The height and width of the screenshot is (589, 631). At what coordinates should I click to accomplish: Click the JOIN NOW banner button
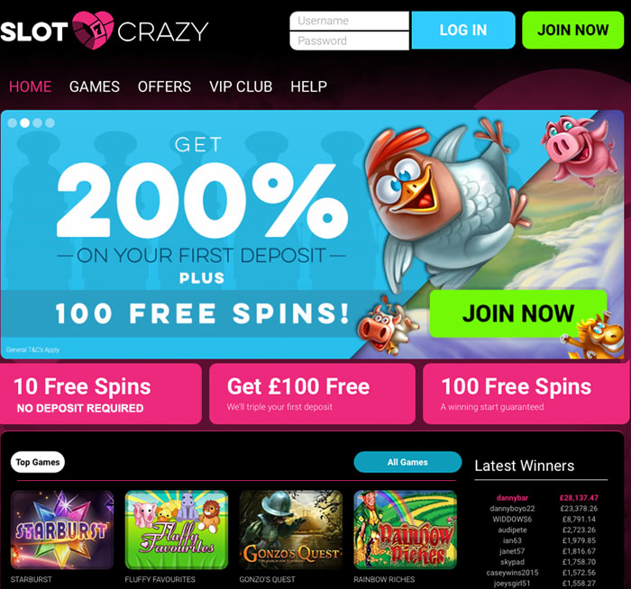(518, 313)
